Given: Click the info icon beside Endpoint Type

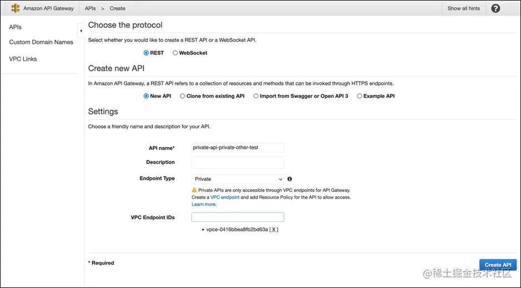Looking at the screenshot, I should click(290, 179).
